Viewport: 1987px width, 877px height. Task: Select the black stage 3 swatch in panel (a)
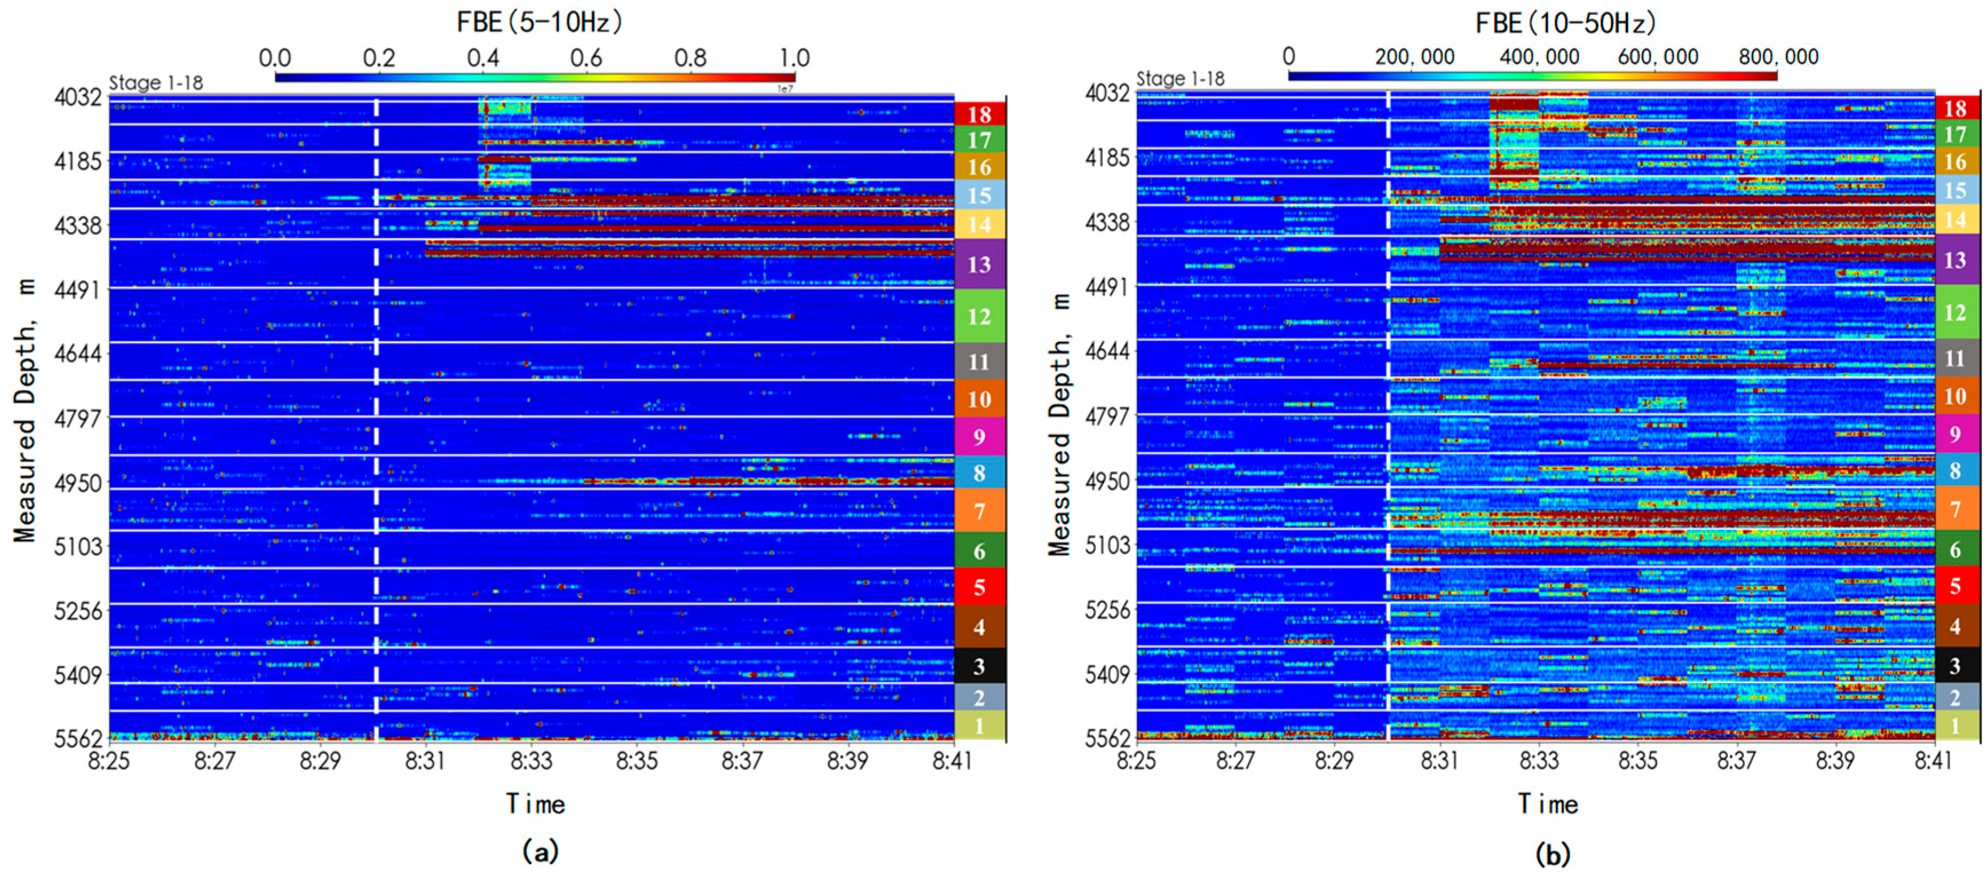979,666
